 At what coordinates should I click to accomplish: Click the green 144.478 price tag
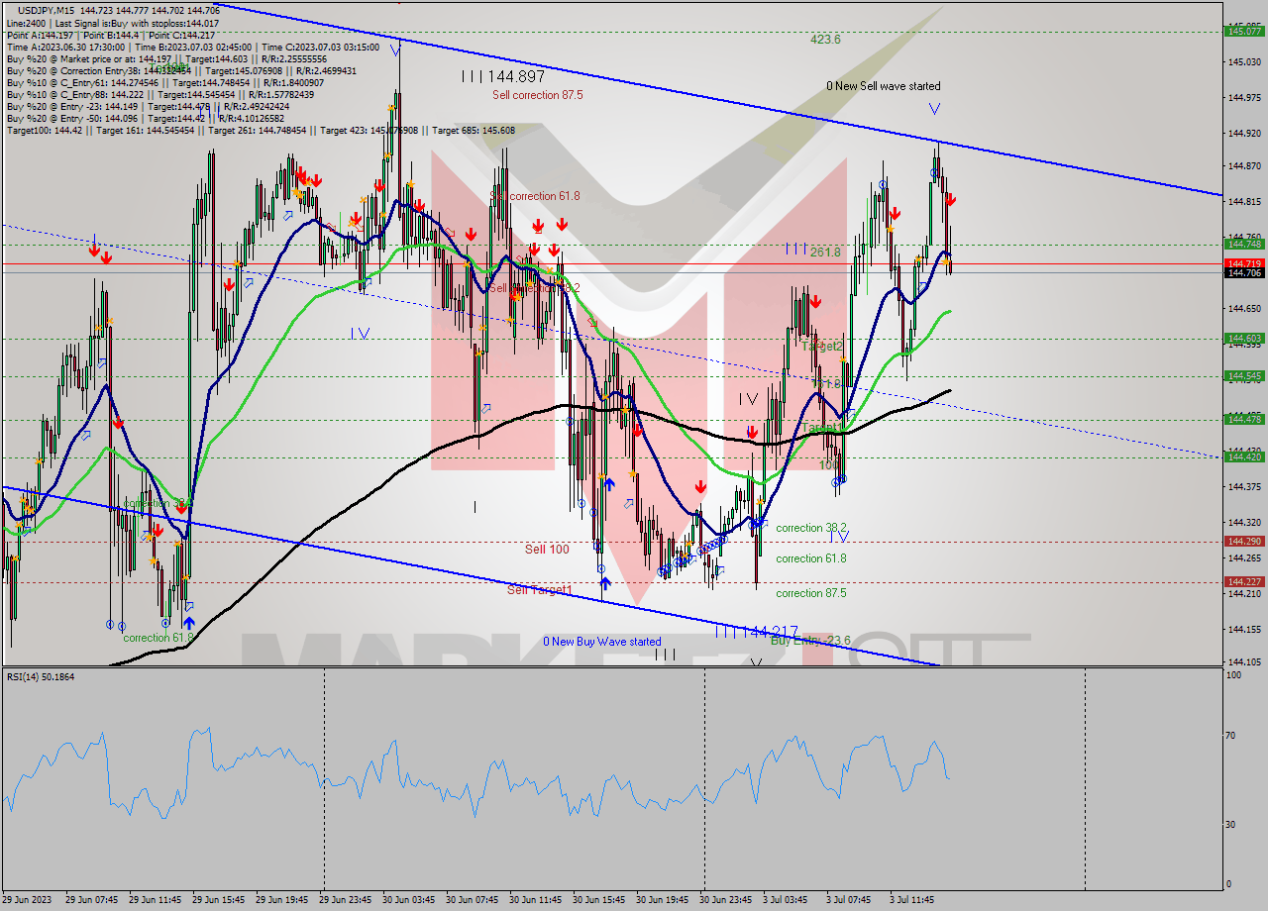(1244, 420)
